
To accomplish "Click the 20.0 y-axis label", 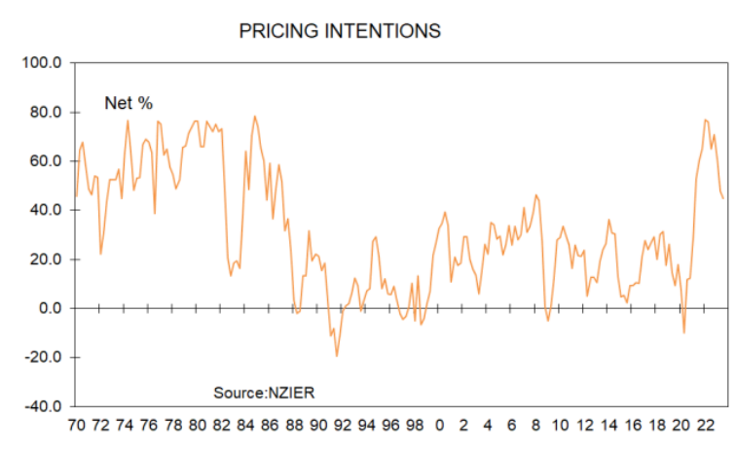I will coord(47,260).
